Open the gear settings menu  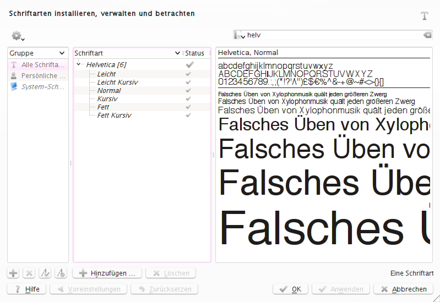[18, 36]
